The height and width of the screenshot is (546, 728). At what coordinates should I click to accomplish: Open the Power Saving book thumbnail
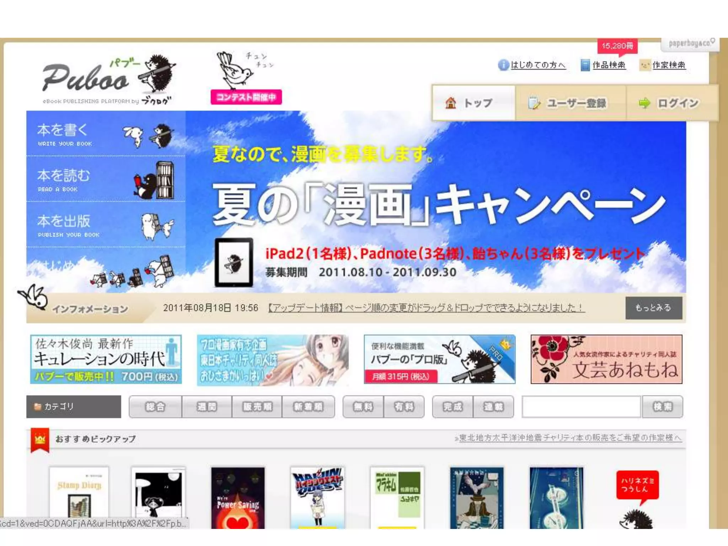pyautogui.click(x=238, y=498)
